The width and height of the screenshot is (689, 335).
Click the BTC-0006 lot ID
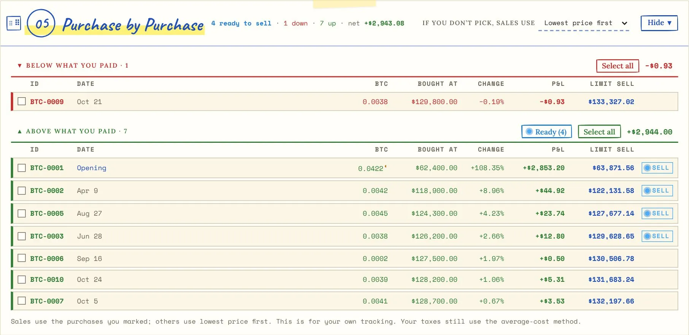(x=47, y=259)
